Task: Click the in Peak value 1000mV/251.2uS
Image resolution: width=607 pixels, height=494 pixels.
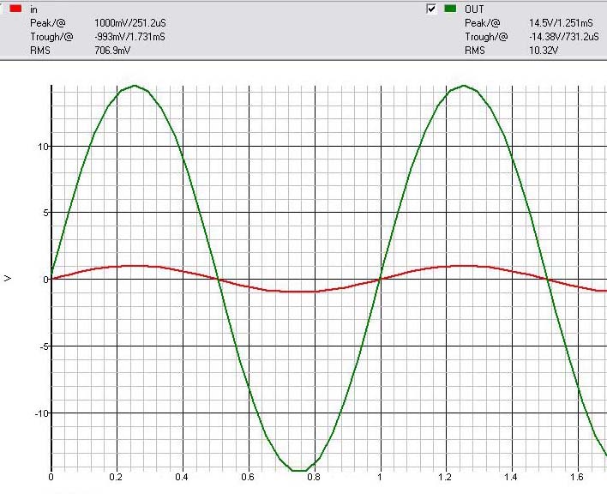Action: click(x=130, y=23)
